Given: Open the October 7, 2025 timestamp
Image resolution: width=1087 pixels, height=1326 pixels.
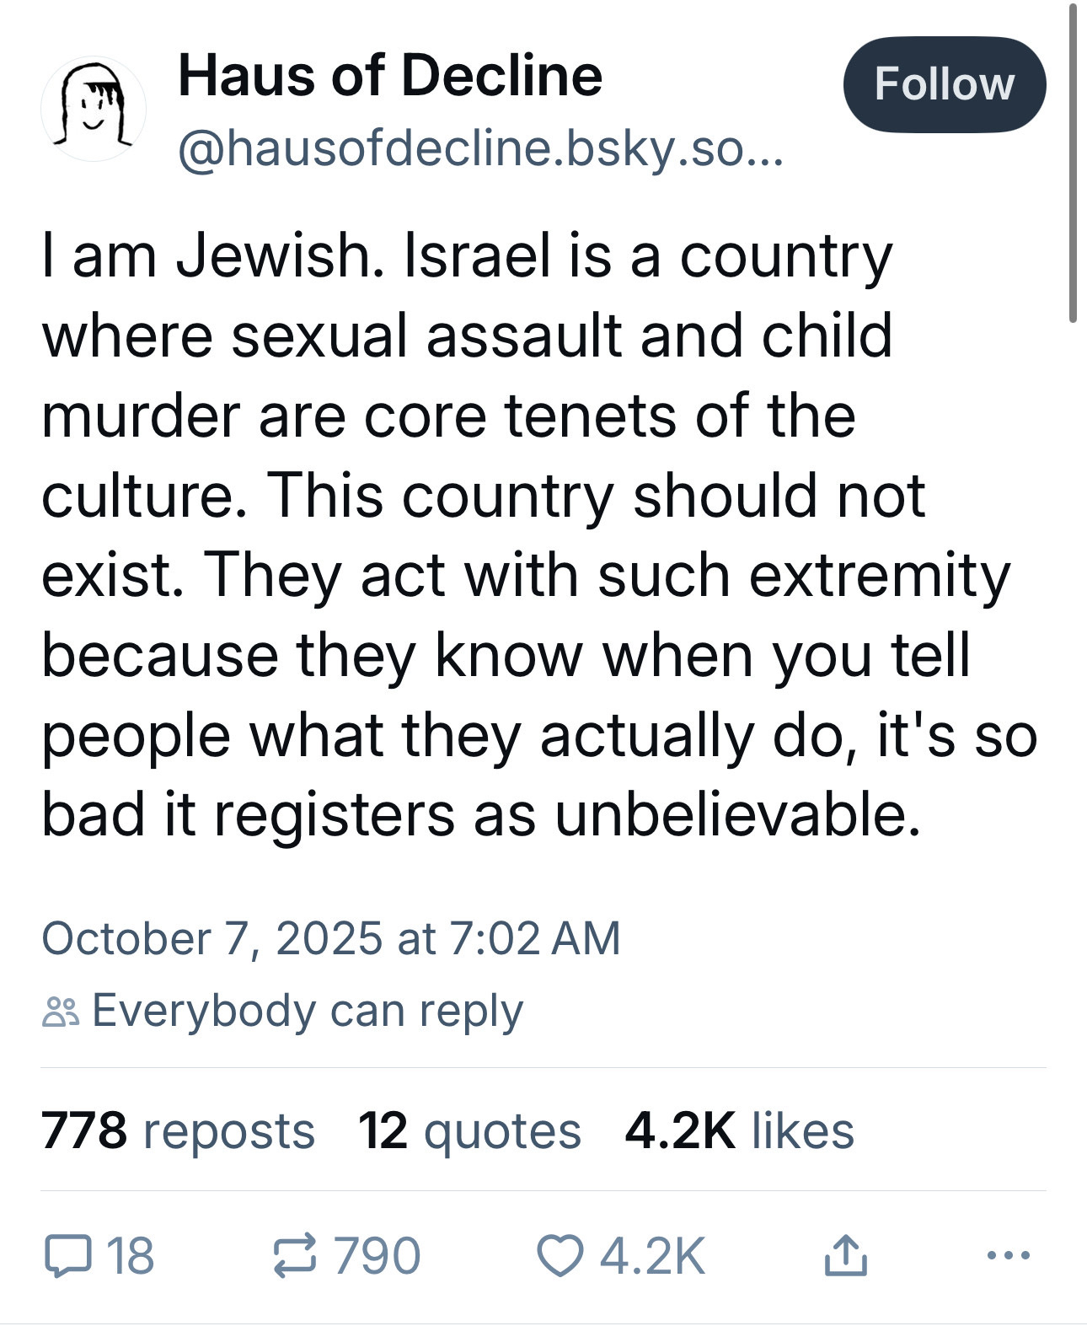Looking at the screenshot, I should (x=331, y=938).
